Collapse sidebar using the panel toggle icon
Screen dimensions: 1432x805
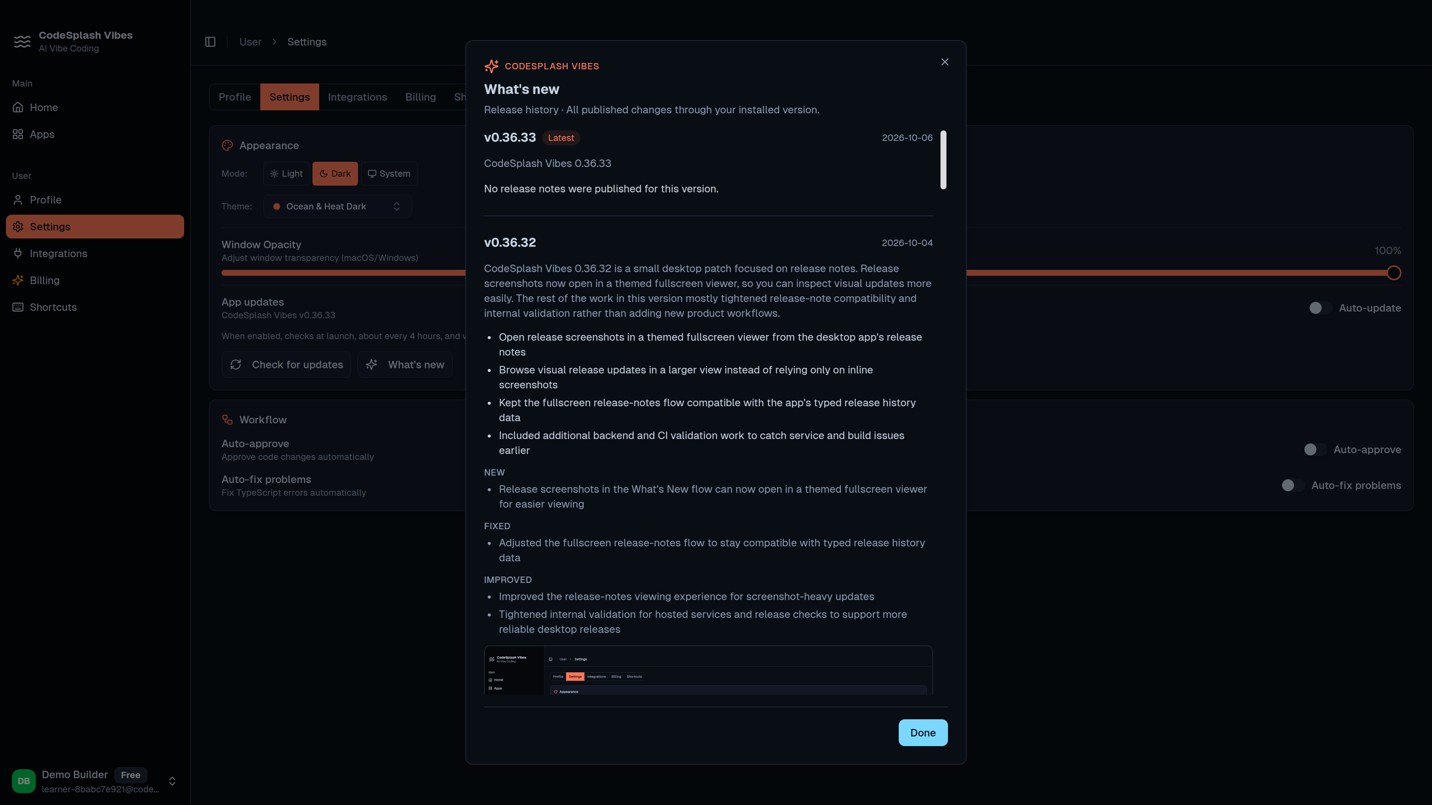tap(210, 42)
